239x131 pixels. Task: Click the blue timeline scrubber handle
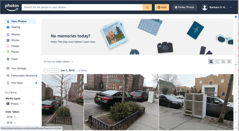coord(236,17)
